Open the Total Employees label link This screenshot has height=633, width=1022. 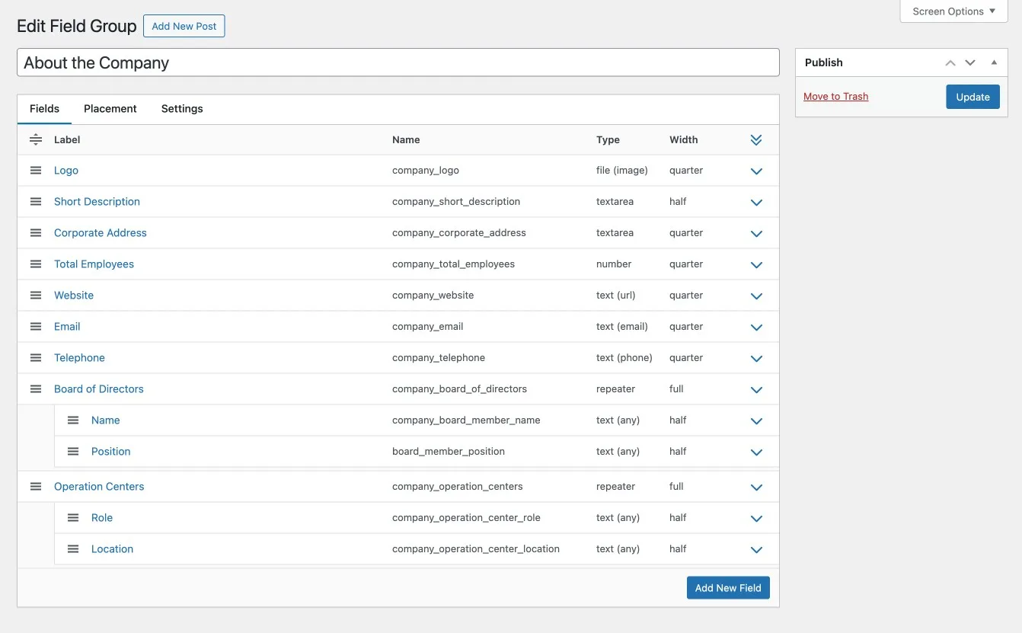[x=94, y=264]
